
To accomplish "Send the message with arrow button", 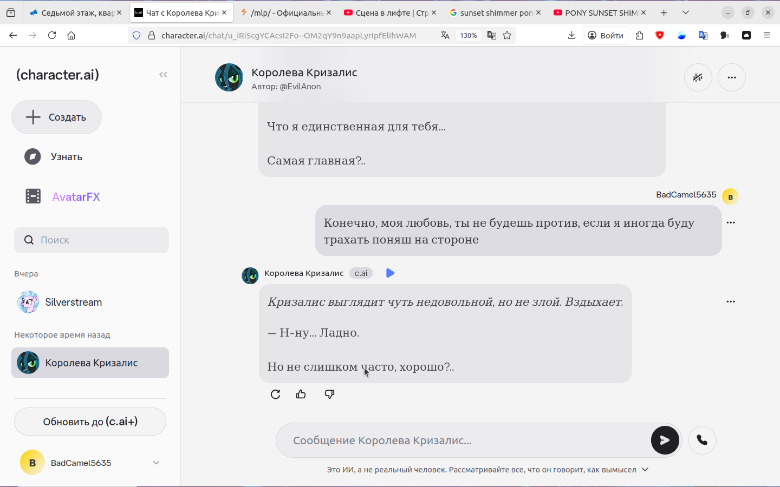I will pos(665,440).
